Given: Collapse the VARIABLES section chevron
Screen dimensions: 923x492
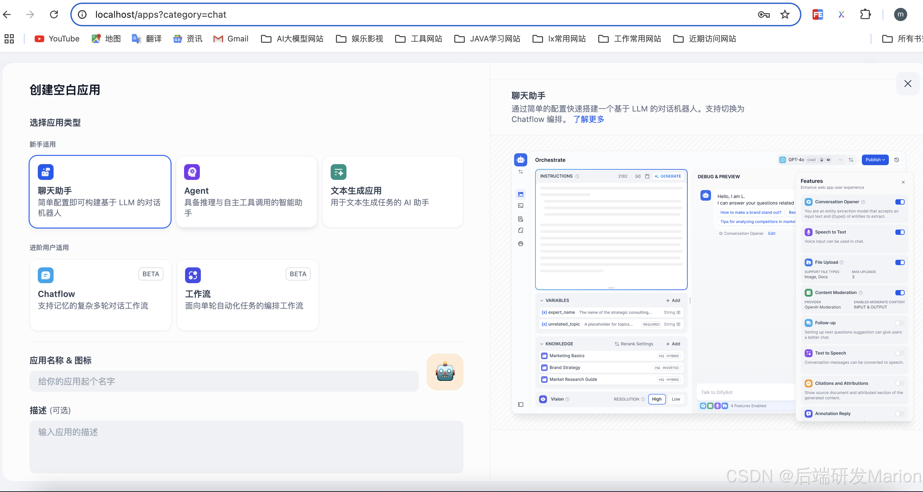Looking at the screenshot, I should [x=541, y=301].
